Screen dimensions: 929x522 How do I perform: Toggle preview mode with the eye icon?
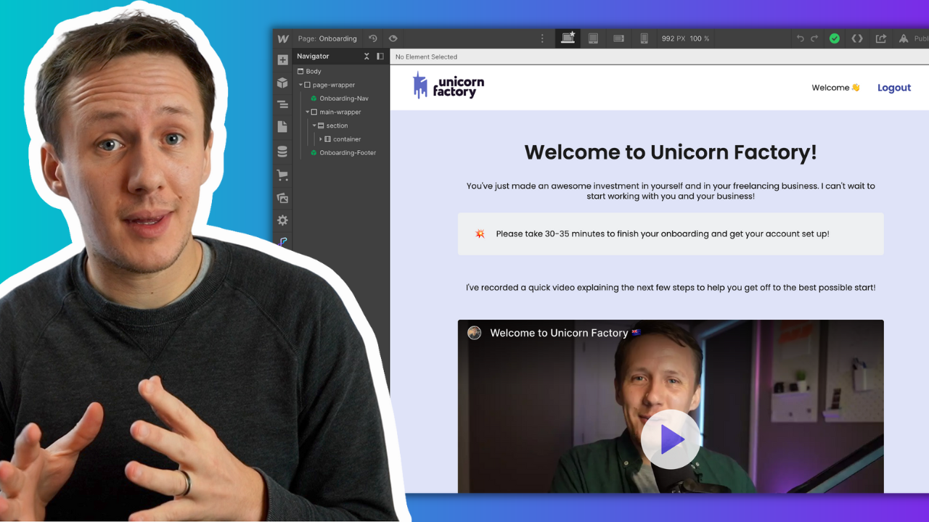[393, 38]
